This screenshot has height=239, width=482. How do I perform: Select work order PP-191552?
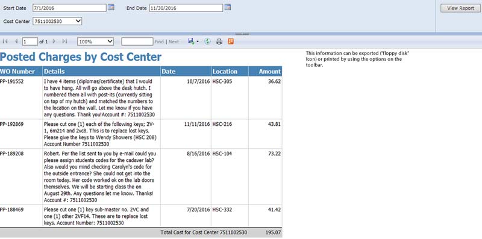tap(11, 82)
